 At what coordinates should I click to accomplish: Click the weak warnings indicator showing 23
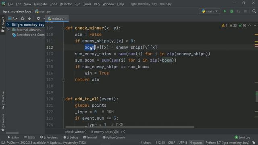pyautogui.click(x=233, y=25)
